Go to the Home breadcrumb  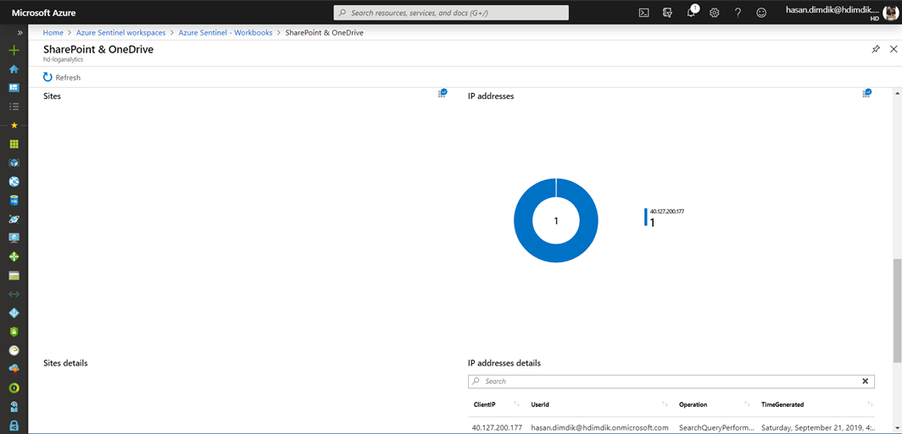[x=53, y=33]
